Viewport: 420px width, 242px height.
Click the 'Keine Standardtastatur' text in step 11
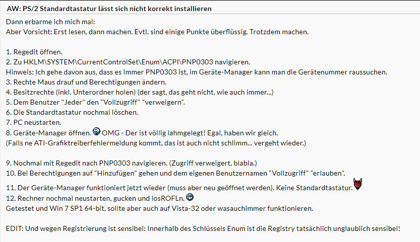point(314,188)
